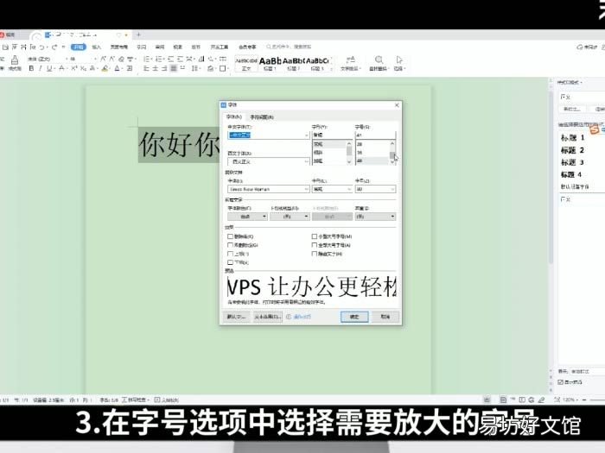Viewport: 605px width, 453px height.
Task: Toggle Bold formatting in the ribbon
Action: pyautogui.click(x=31, y=68)
